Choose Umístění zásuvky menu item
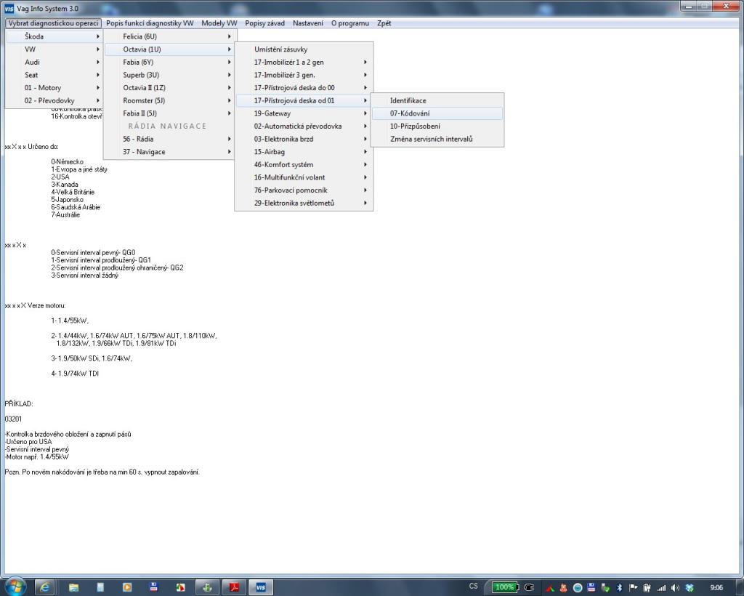The width and height of the screenshot is (744, 596). (304, 49)
